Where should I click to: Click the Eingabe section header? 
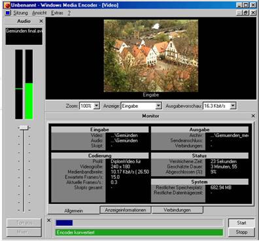(100, 129)
